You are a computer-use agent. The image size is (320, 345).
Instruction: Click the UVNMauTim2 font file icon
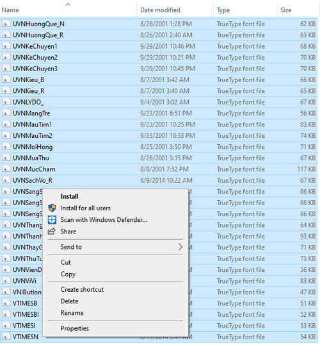[6, 135]
